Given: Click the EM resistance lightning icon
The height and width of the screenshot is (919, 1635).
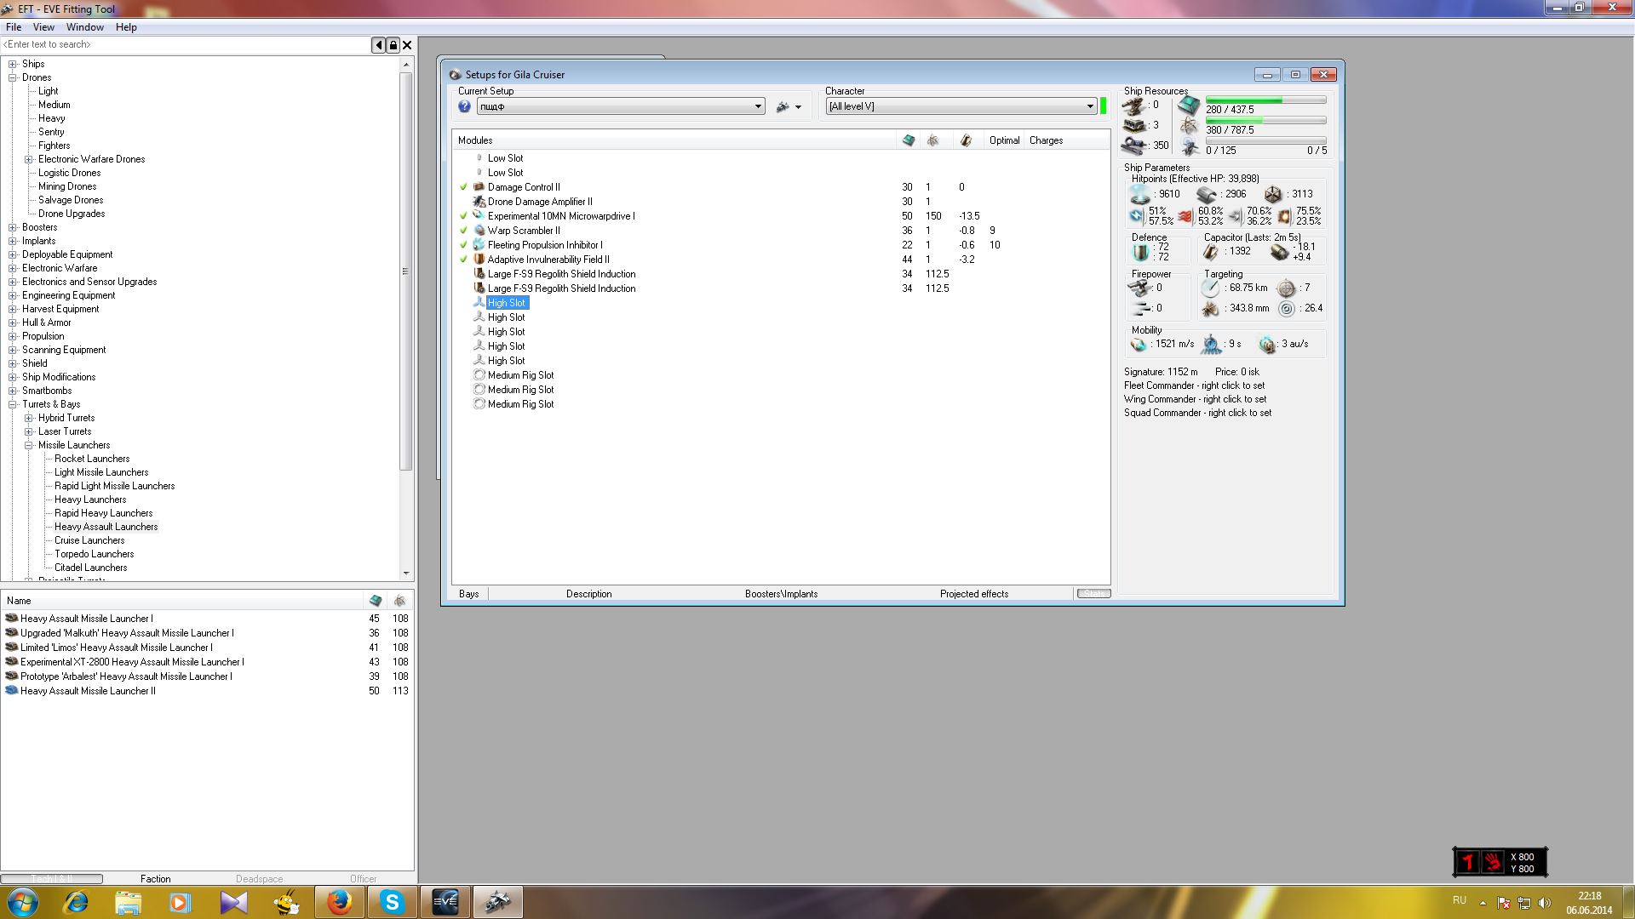Looking at the screenshot, I should [x=1136, y=216].
